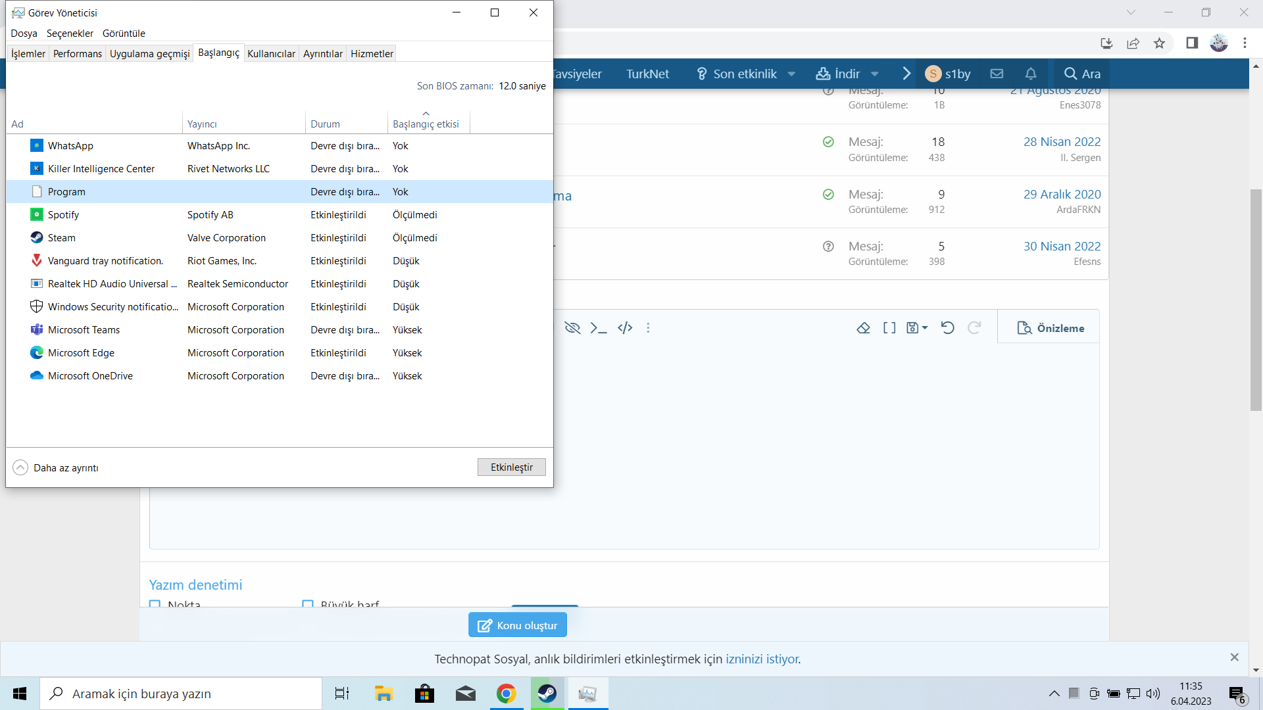Click the hidden-eye spoiler icon
The width and height of the screenshot is (1263, 710).
[572, 328]
